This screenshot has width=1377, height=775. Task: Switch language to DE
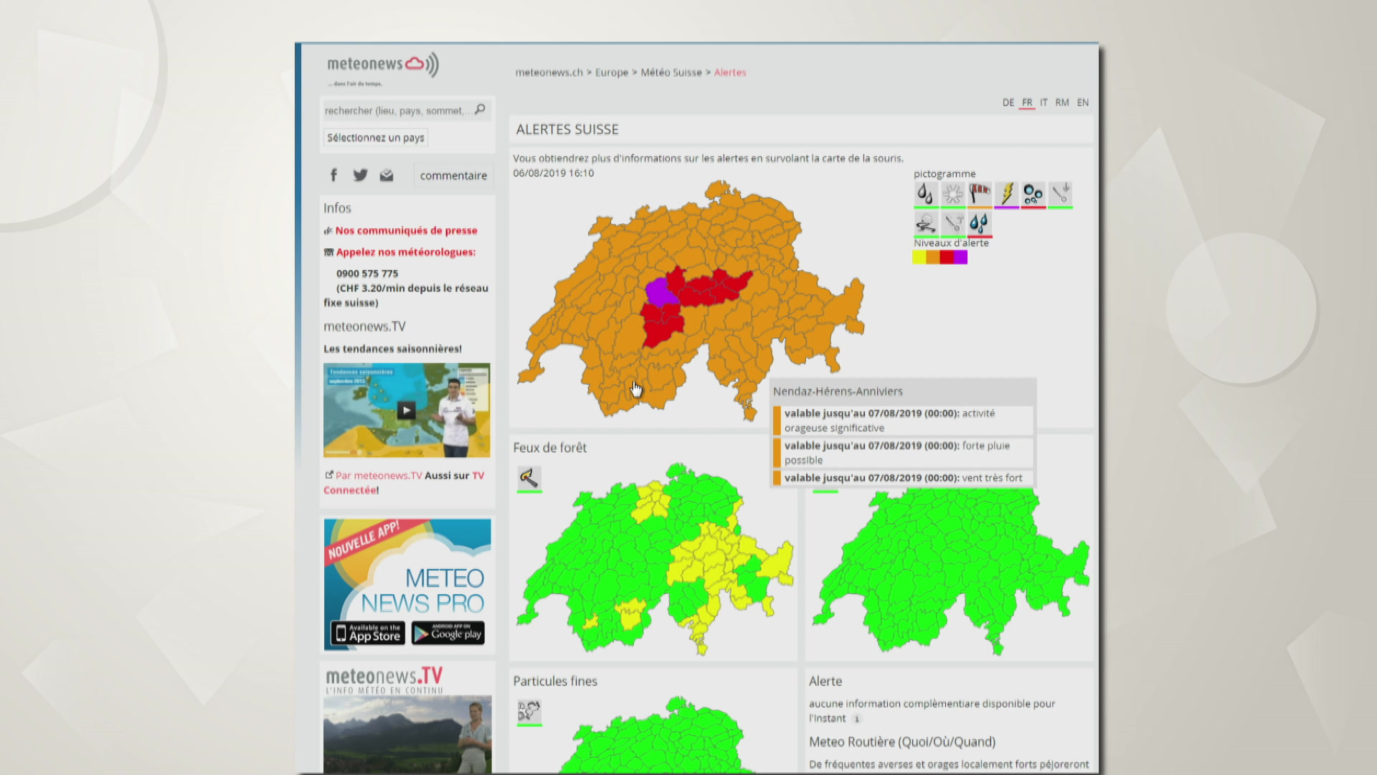click(1008, 103)
